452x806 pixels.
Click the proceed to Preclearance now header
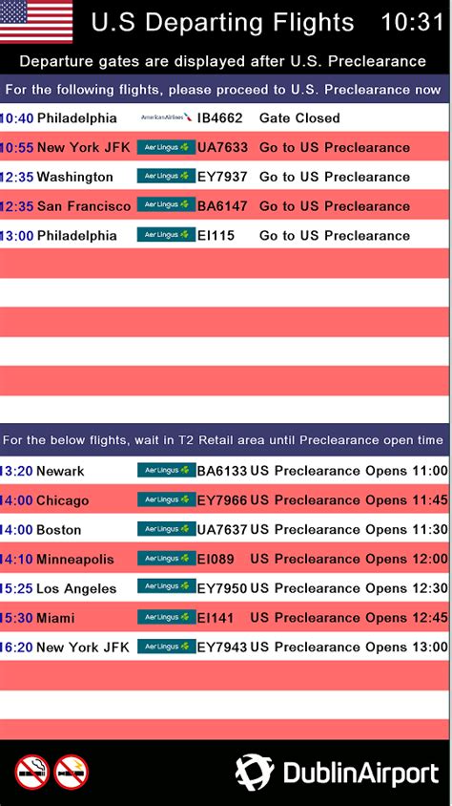coord(223,90)
